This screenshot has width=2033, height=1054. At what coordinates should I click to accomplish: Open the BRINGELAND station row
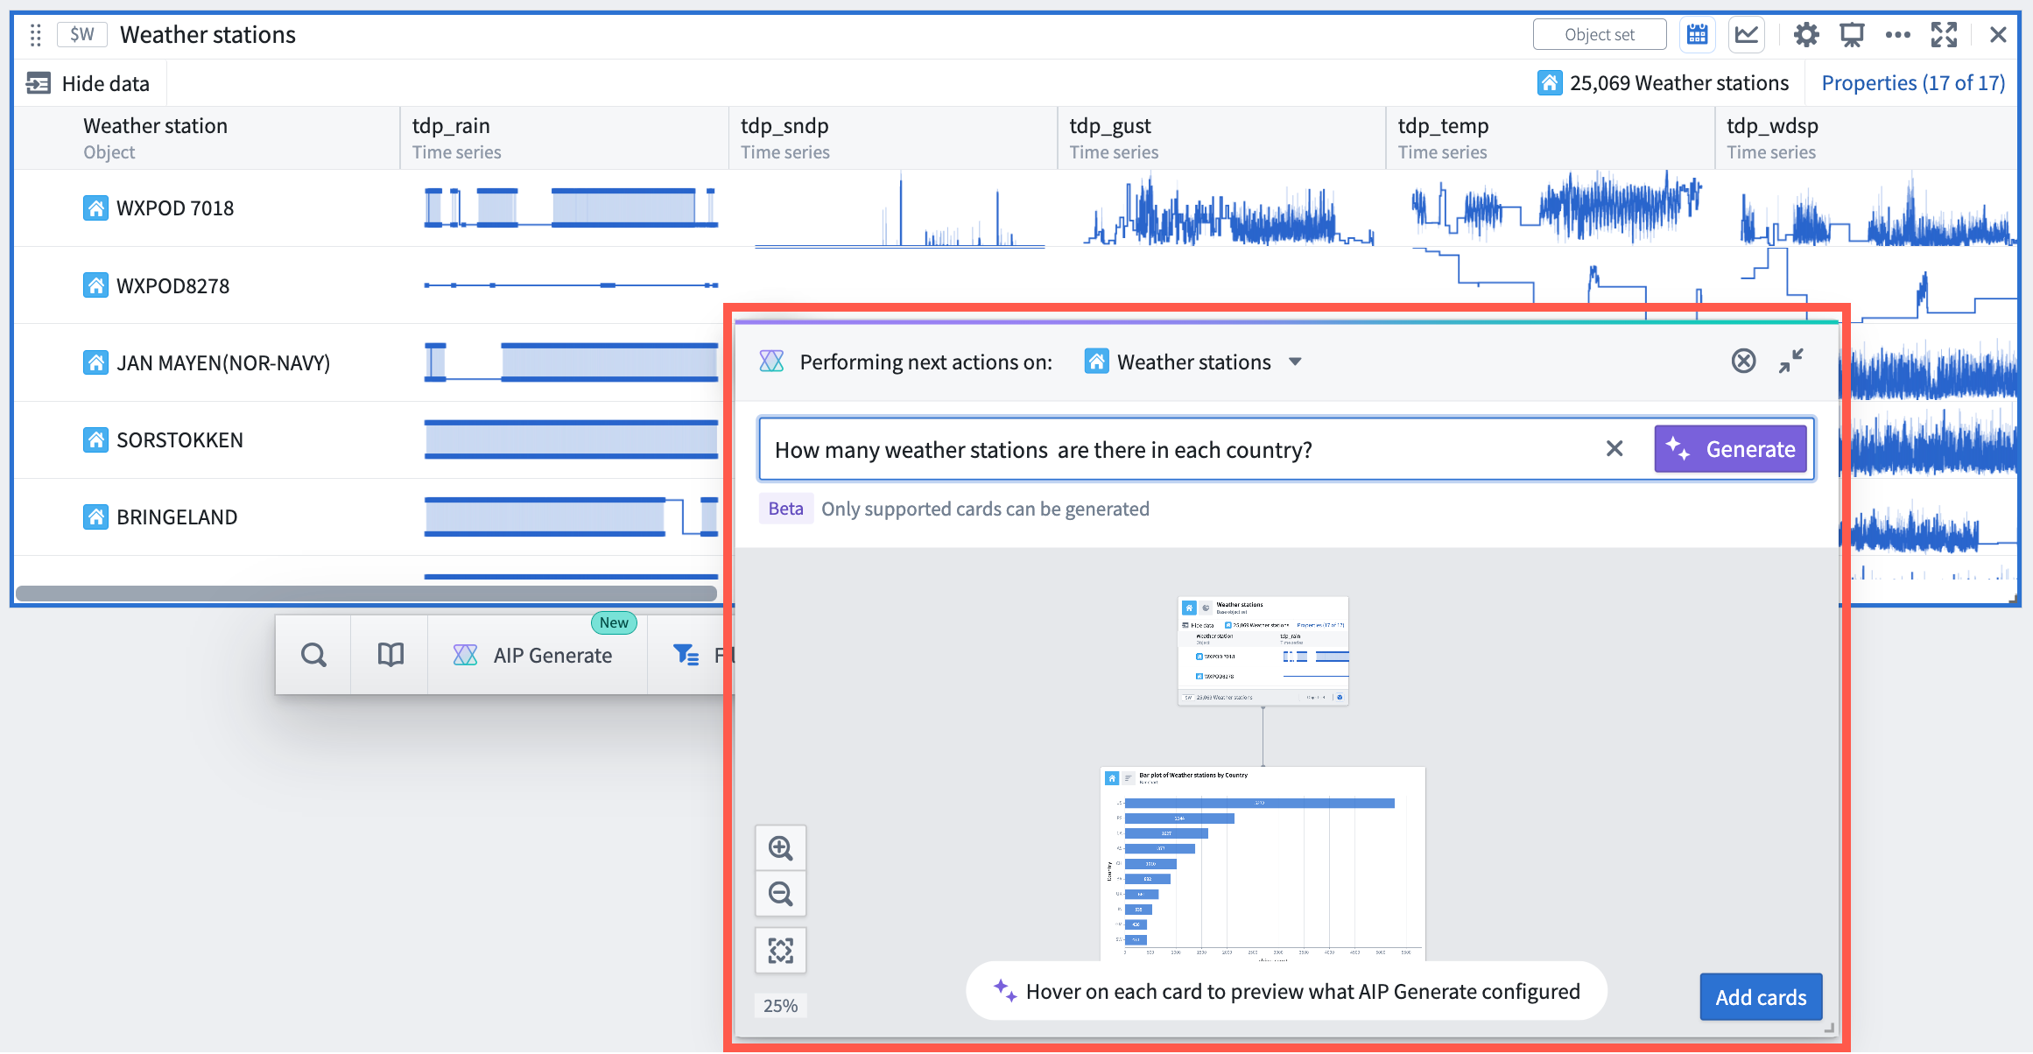177,517
